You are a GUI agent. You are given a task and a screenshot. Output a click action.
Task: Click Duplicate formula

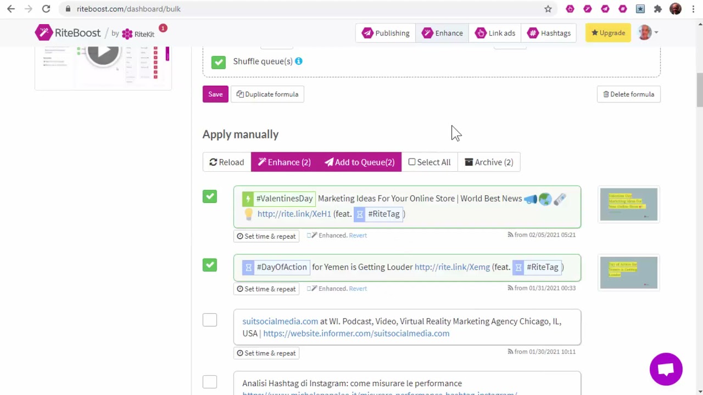coord(267,94)
